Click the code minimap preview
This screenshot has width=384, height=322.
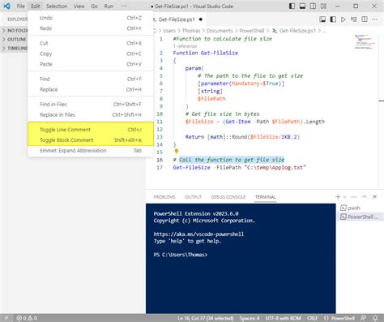point(365,42)
